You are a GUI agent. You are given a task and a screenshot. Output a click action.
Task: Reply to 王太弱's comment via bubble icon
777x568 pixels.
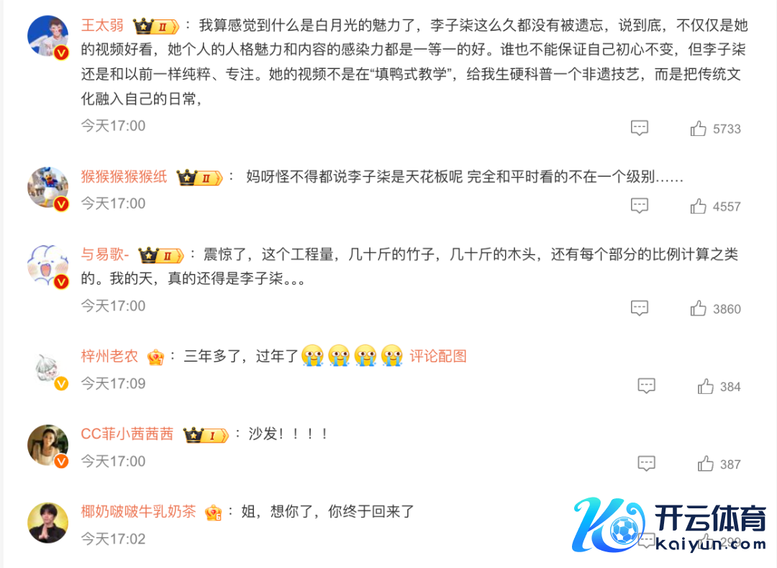point(640,128)
